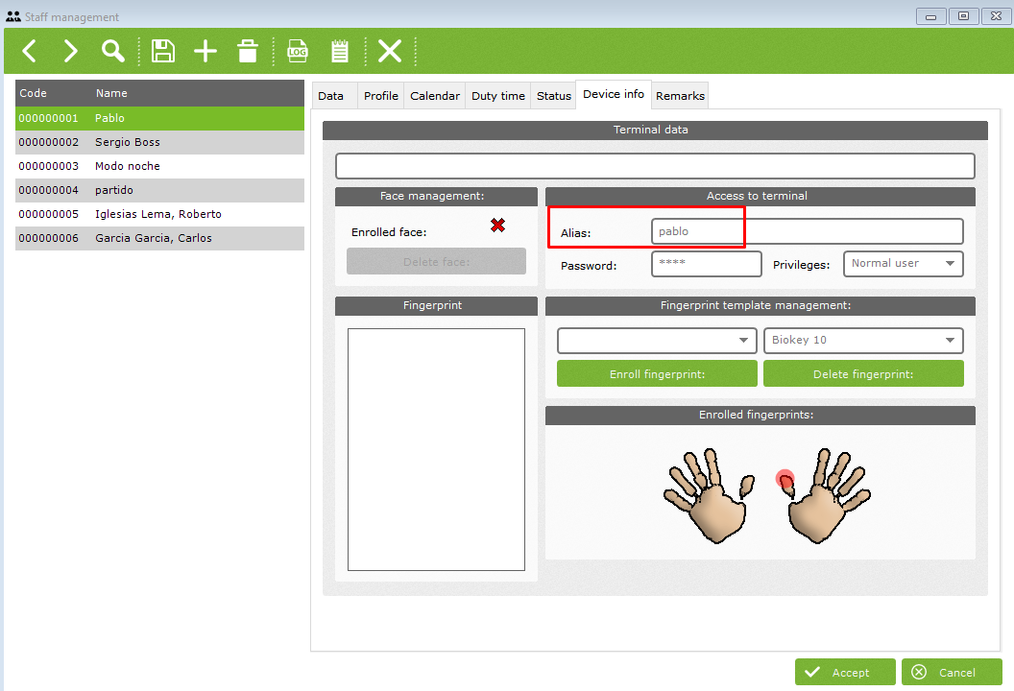Delete staff with trash can icon
The height and width of the screenshot is (691, 1014).
pyautogui.click(x=247, y=51)
